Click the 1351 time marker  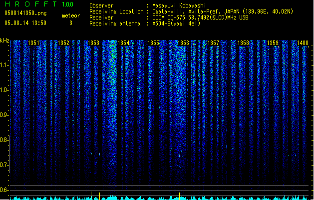click(33, 43)
